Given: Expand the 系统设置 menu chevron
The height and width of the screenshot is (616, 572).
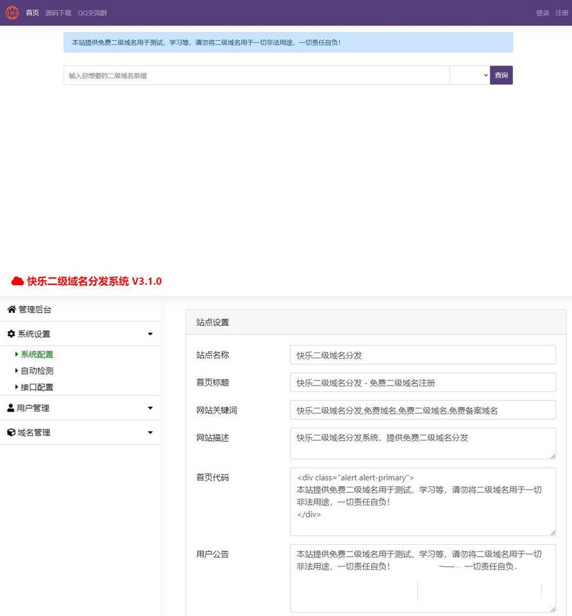Looking at the screenshot, I should coord(151,333).
